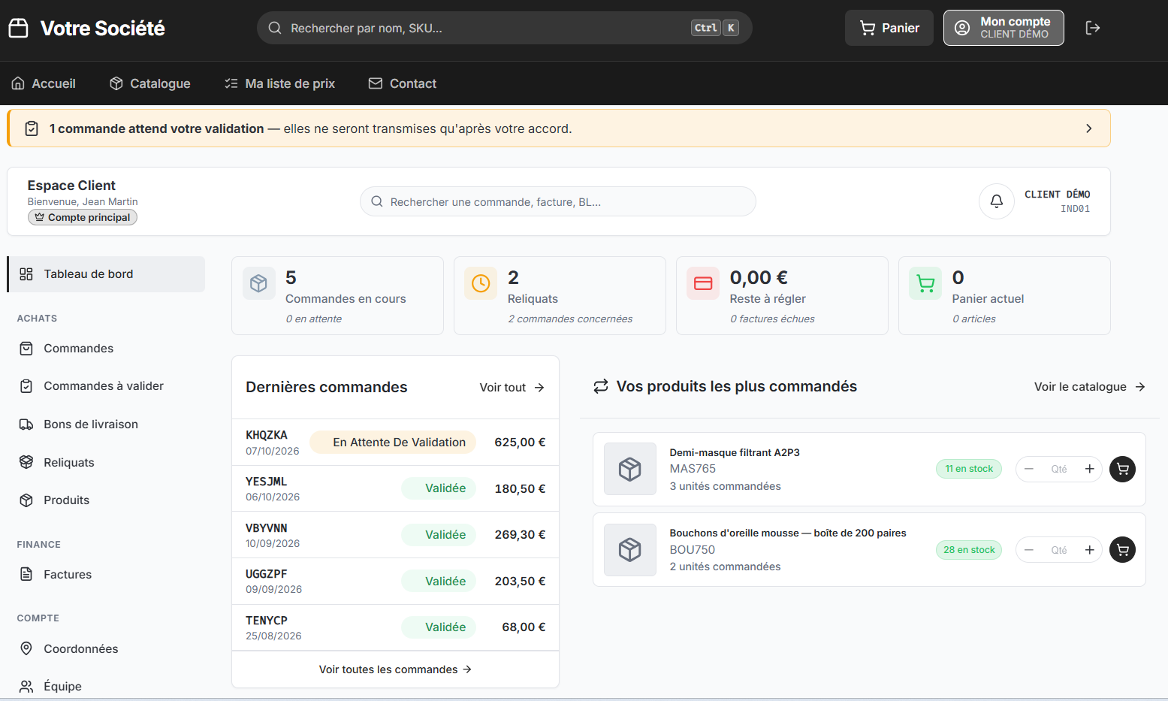The height and width of the screenshot is (701, 1168).
Task: Expand the pending validation banner chevron
Action: (1089, 128)
